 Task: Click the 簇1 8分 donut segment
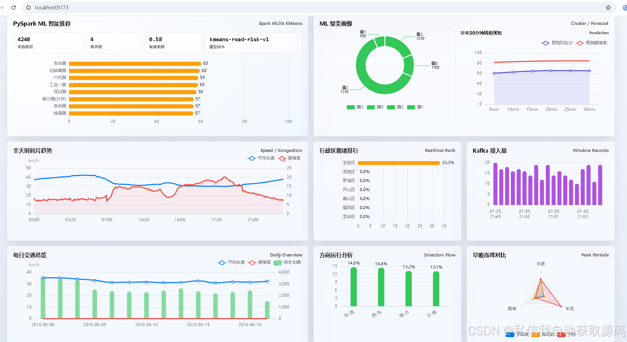pos(380,42)
